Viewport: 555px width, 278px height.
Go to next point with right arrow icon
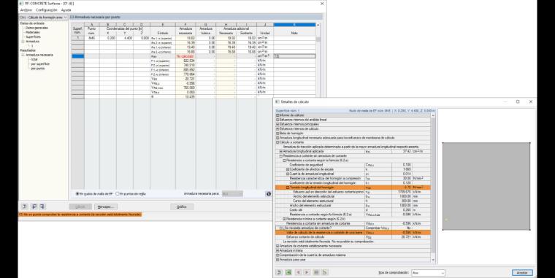click(307, 272)
